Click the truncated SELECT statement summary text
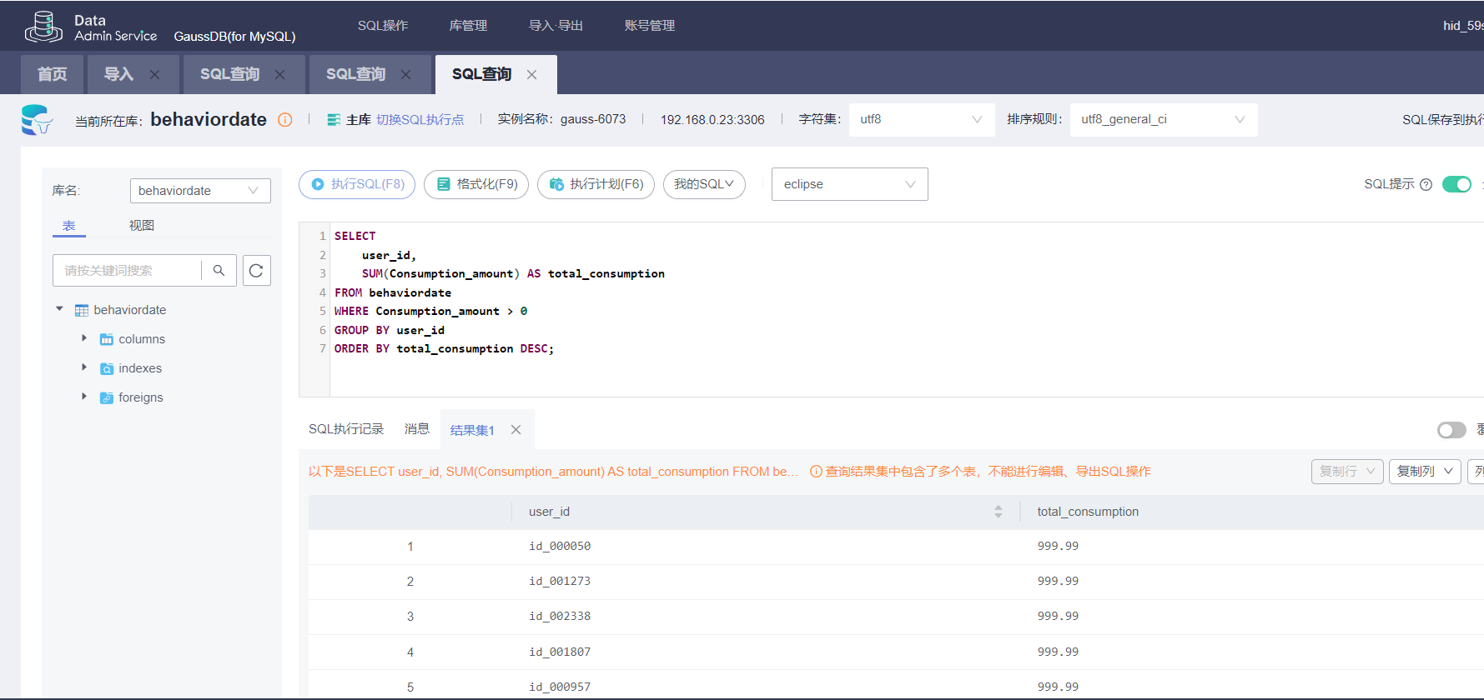Viewport: 1484px width, 700px height. 553,472
